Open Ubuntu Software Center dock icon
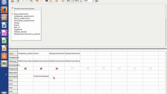 [4, 56]
